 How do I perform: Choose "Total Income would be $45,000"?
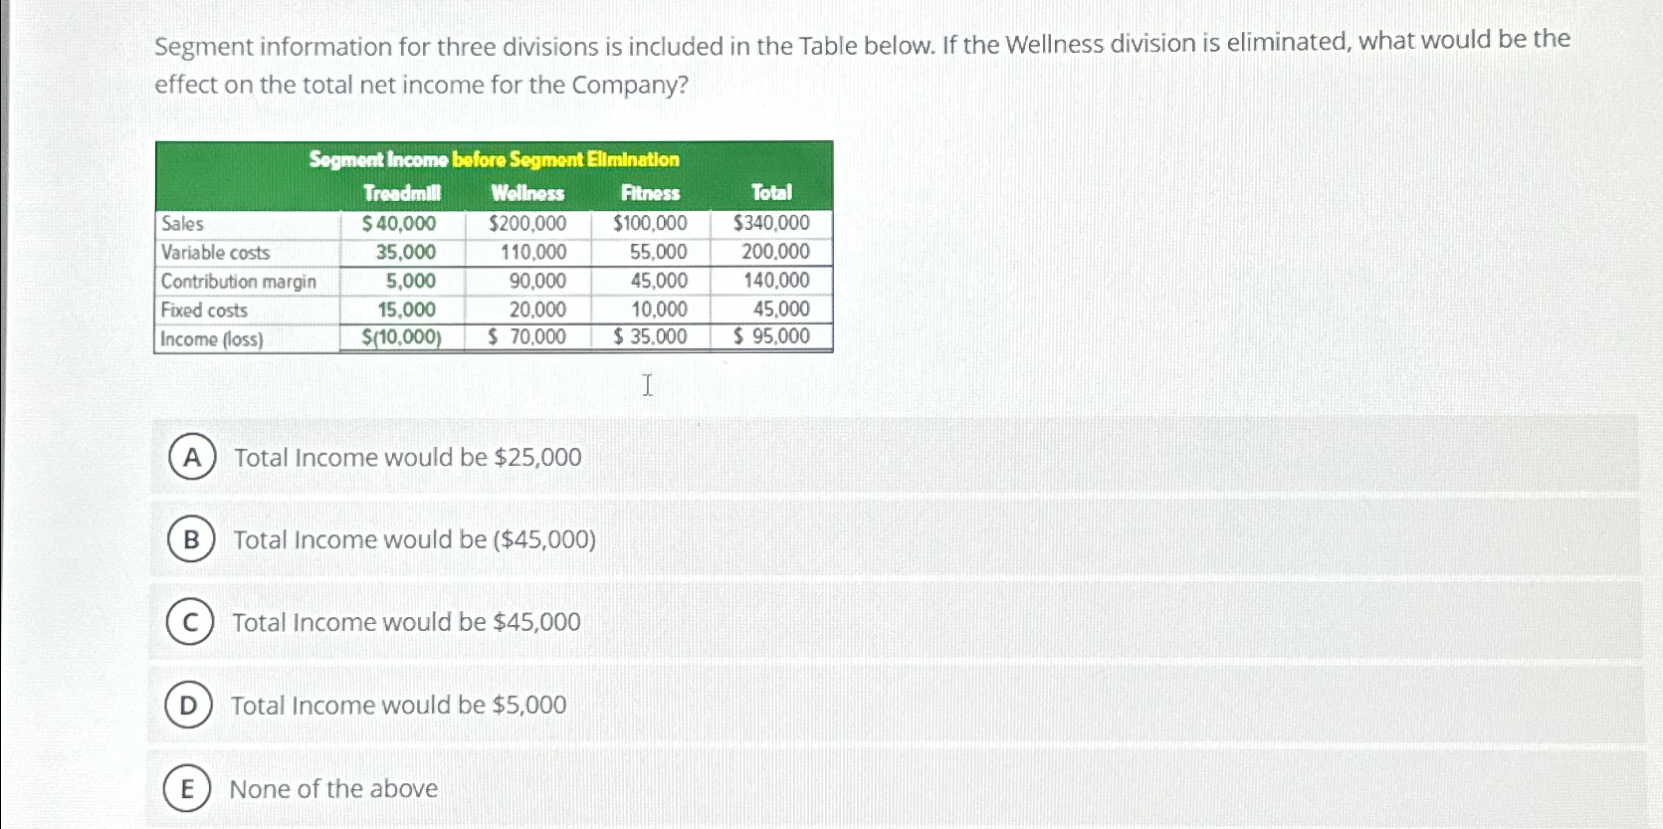pyautogui.click(x=407, y=623)
